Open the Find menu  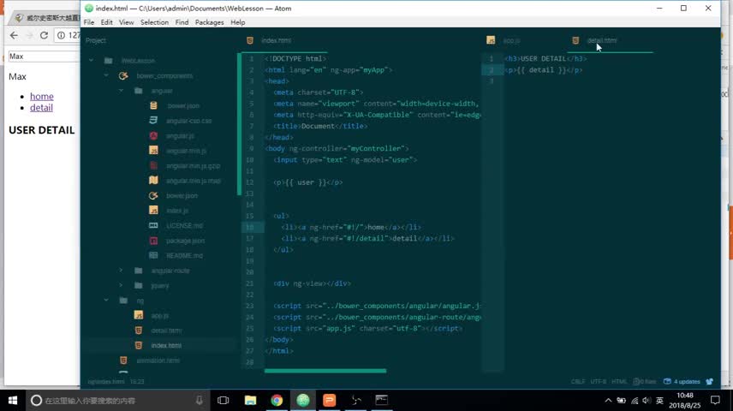pos(182,22)
